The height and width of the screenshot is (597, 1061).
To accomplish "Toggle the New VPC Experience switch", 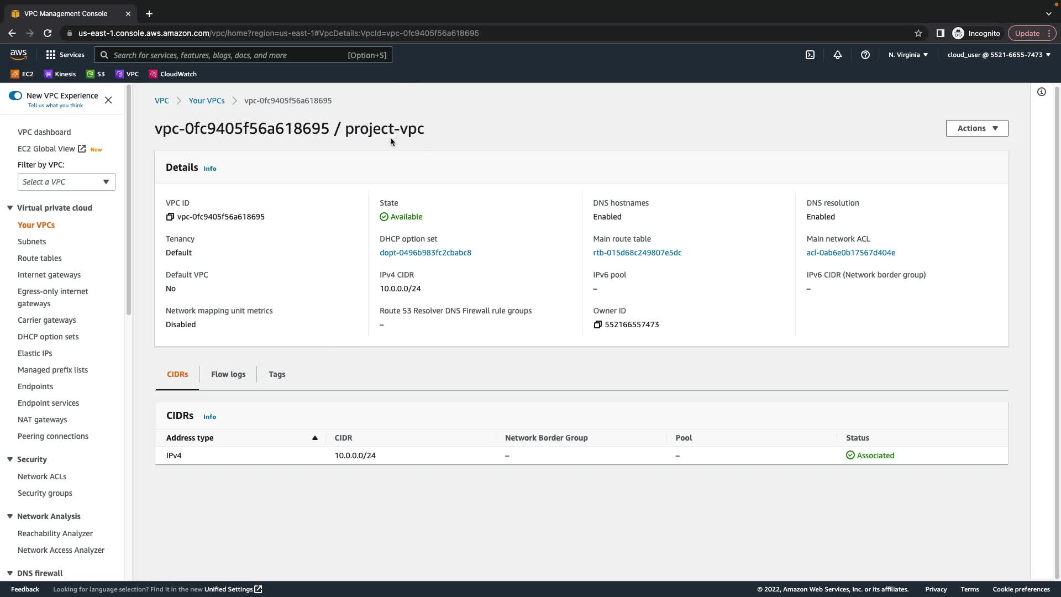I will coord(15,96).
